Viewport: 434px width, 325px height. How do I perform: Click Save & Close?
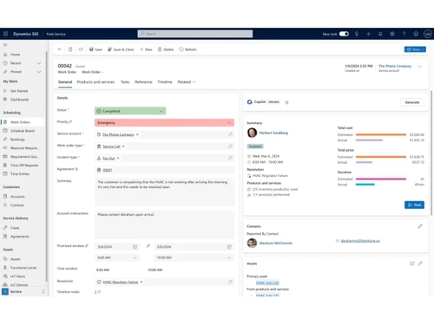click(x=121, y=49)
